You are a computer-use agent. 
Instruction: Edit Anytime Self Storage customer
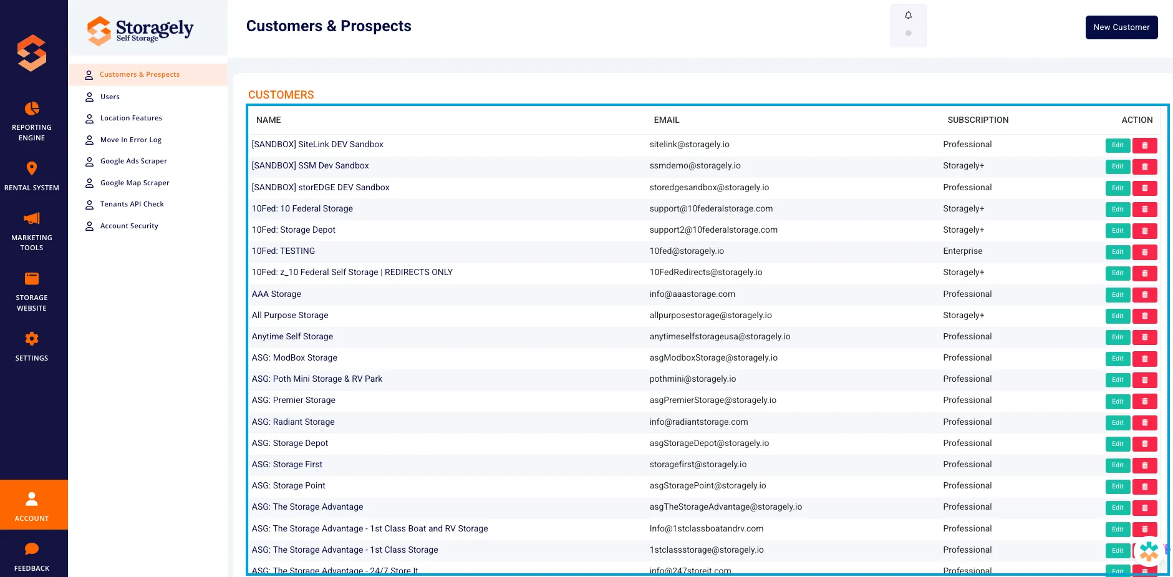(1117, 337)
